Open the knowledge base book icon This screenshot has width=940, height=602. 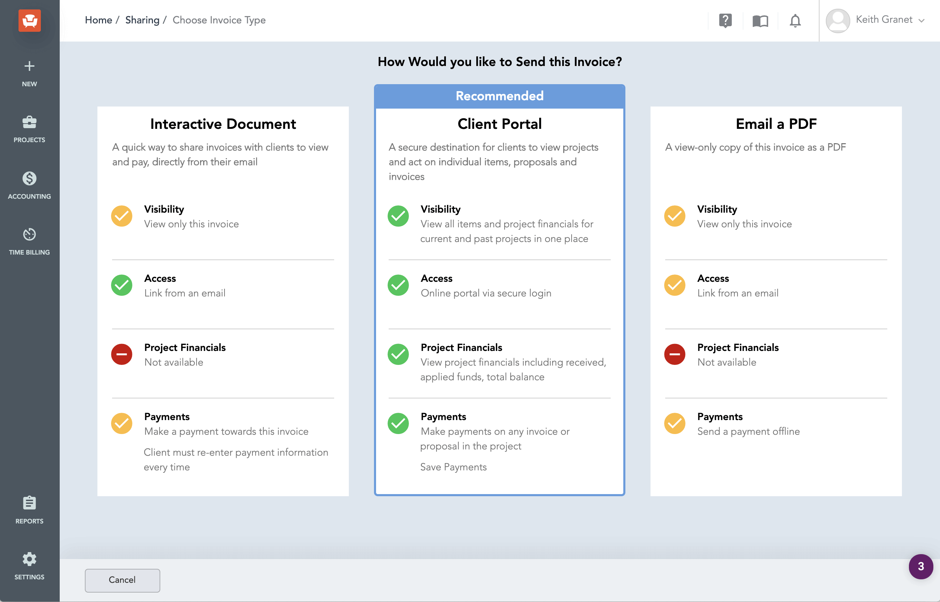760,21
